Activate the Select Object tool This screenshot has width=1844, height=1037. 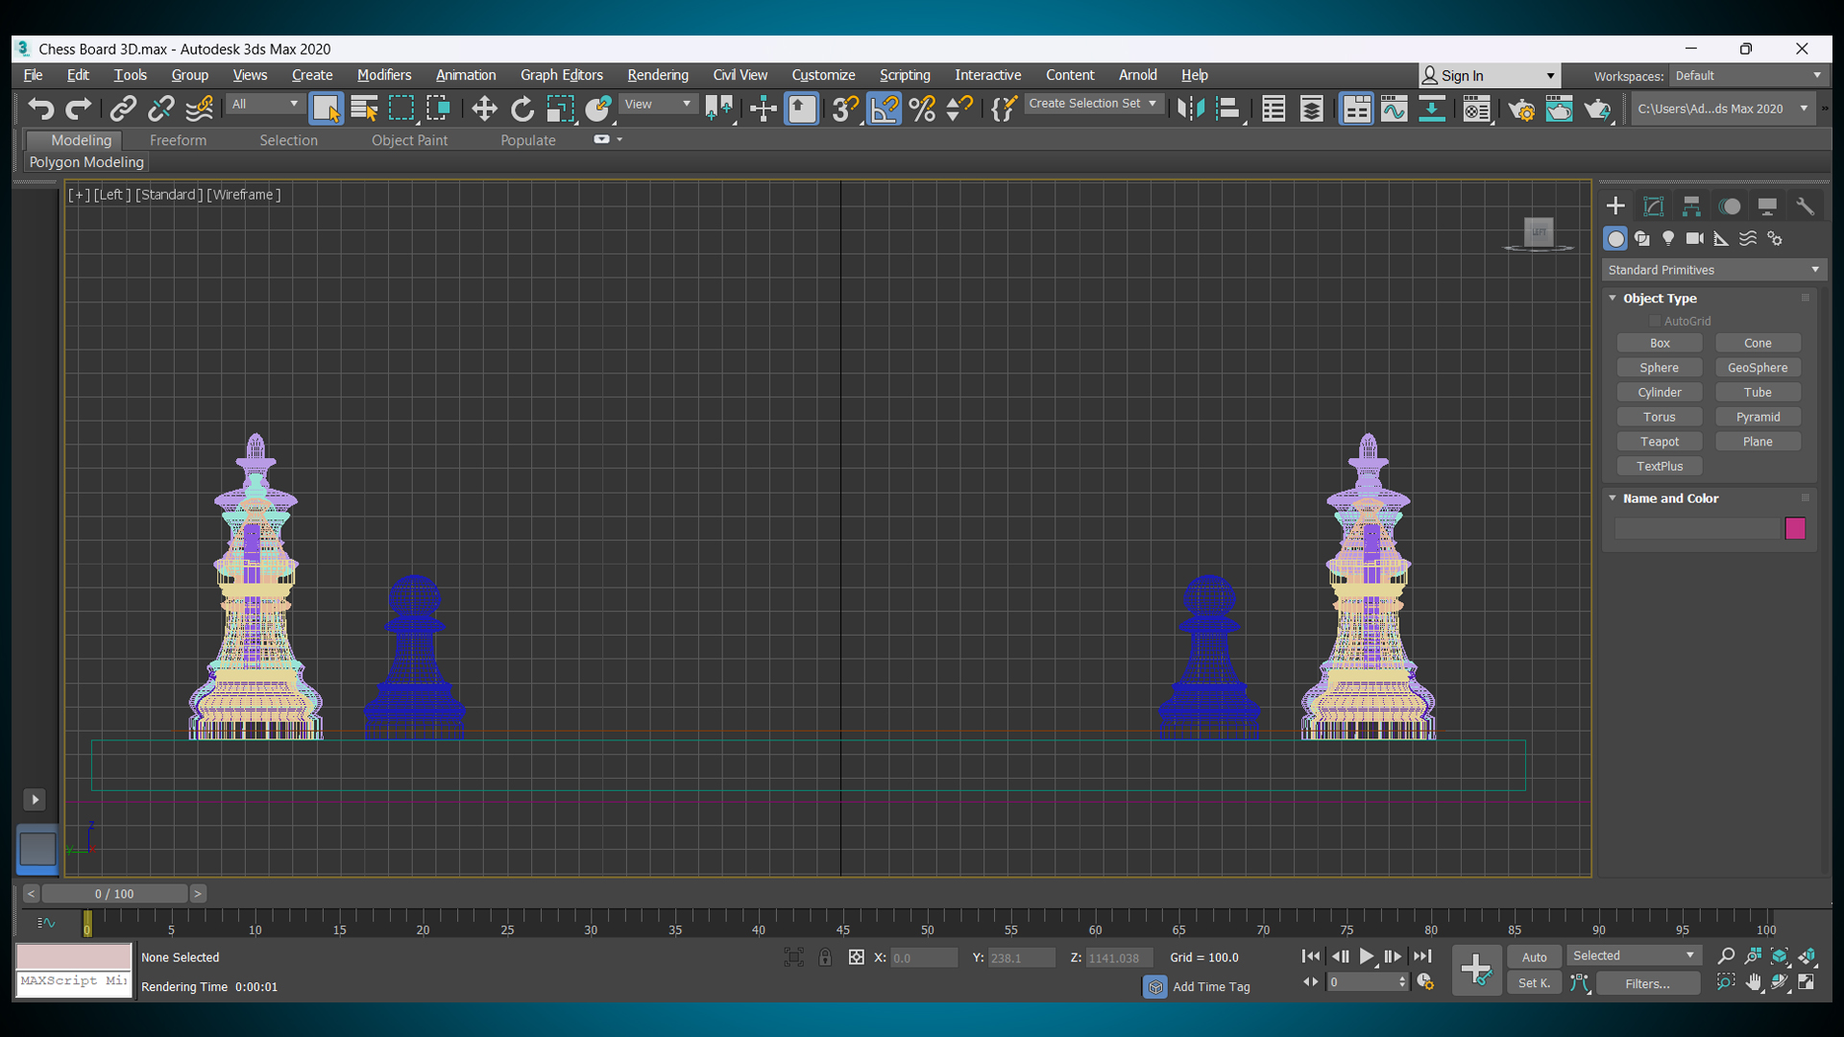coord(326,109)
